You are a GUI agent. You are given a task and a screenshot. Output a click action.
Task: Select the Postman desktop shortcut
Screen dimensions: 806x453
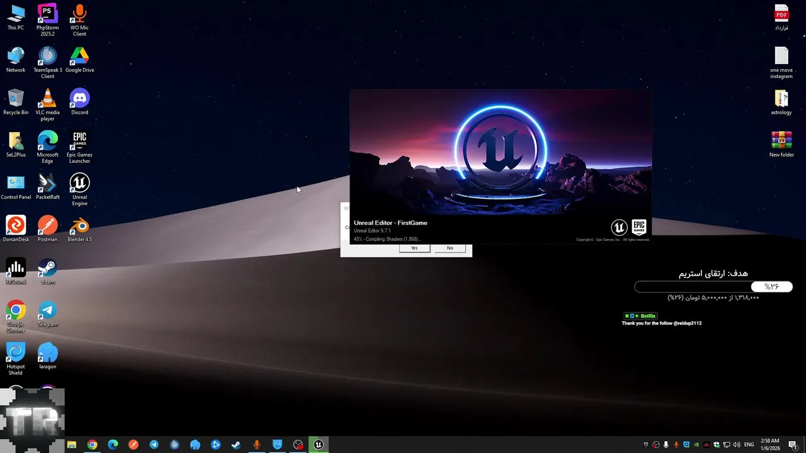coord(47,229)
